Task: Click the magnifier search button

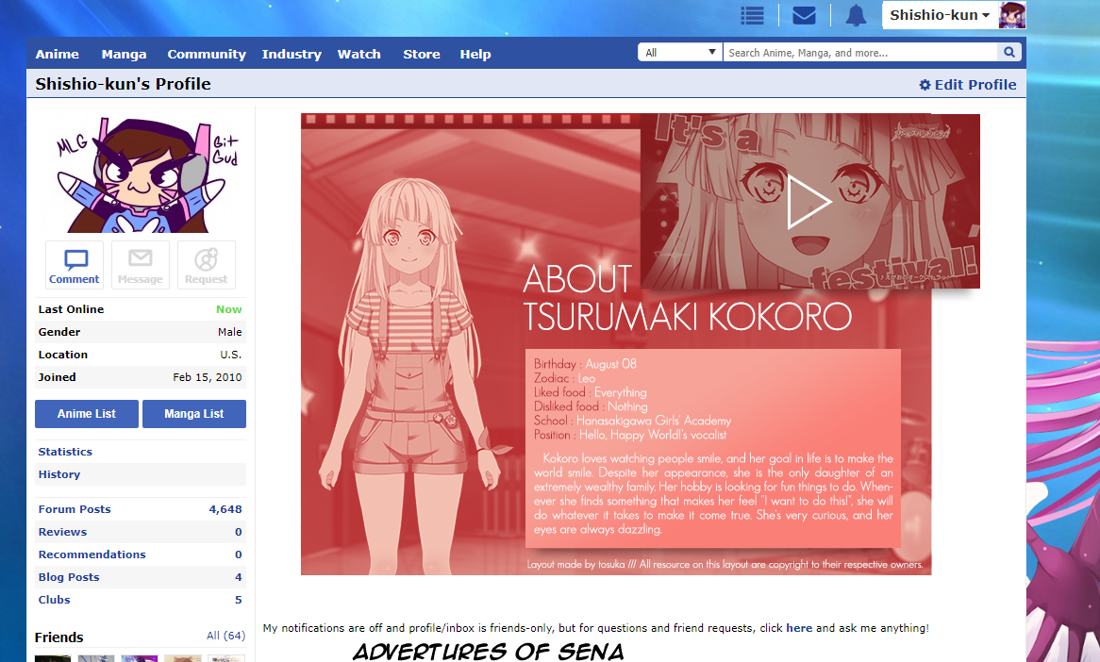Action: [1009, 53]
